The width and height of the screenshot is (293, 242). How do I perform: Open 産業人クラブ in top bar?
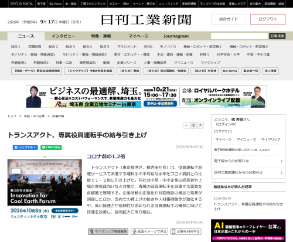237,4
